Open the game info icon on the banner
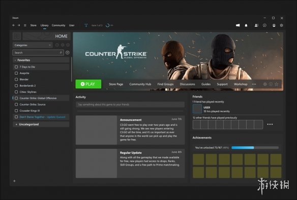Viewport: 297px width, 200px height. (x=271, y=84)
